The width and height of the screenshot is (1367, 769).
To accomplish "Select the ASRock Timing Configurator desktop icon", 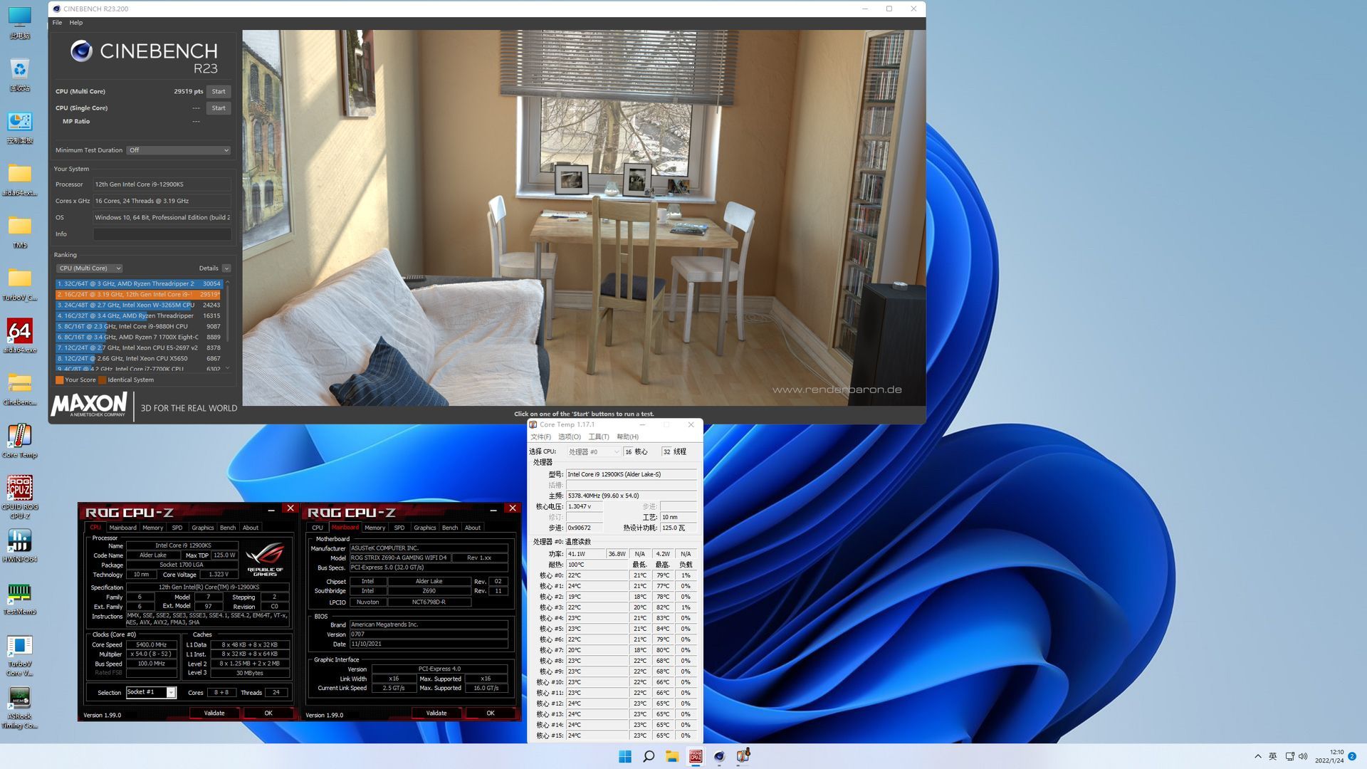I will [x=19, y=707].
